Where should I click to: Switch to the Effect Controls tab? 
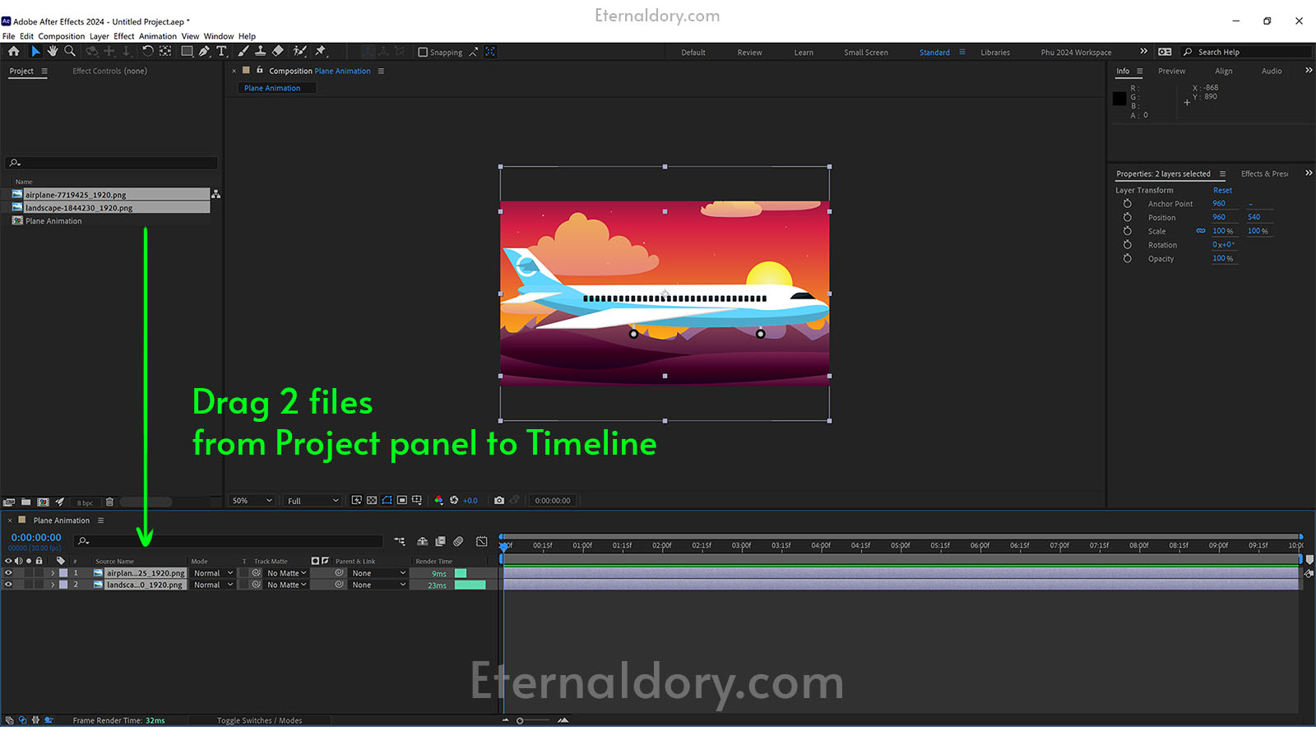(x=109, y=71)
